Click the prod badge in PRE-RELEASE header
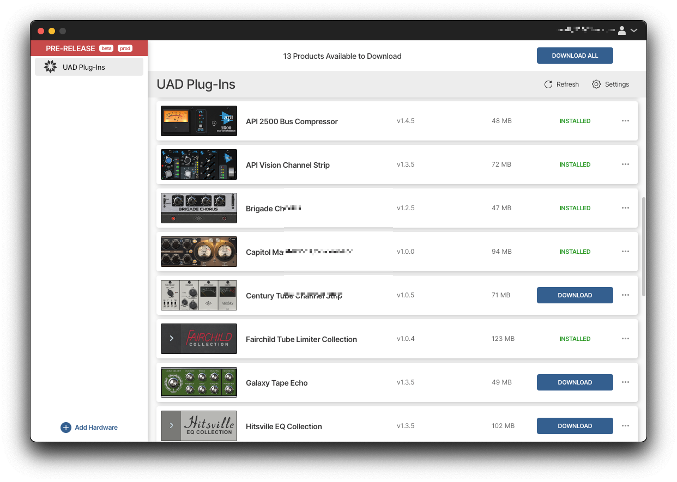The image size is (677, 482). (x=125, y=48)
